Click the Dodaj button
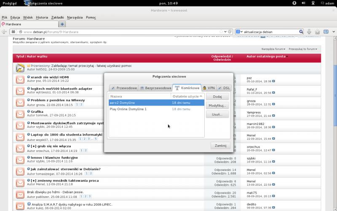This screenshot has width=337, height=211. click(217, 97)
